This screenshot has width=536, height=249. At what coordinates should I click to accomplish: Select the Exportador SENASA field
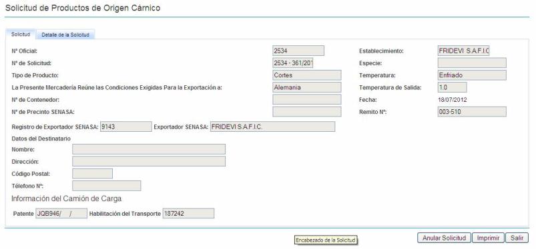(x=272, y=126)
